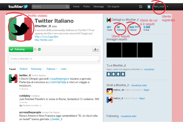
Task: Click Segui next to twitter_fr
Action: (x=142, y=98)
